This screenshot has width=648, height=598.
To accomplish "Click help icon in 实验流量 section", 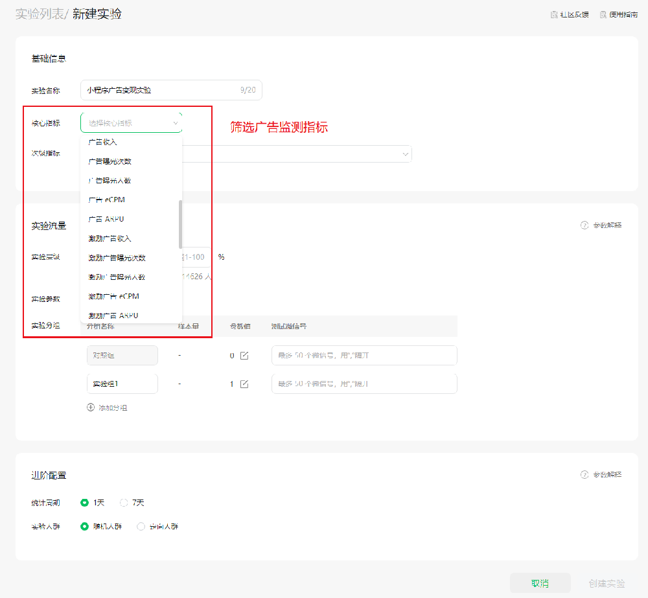I will tap(584, 225).
